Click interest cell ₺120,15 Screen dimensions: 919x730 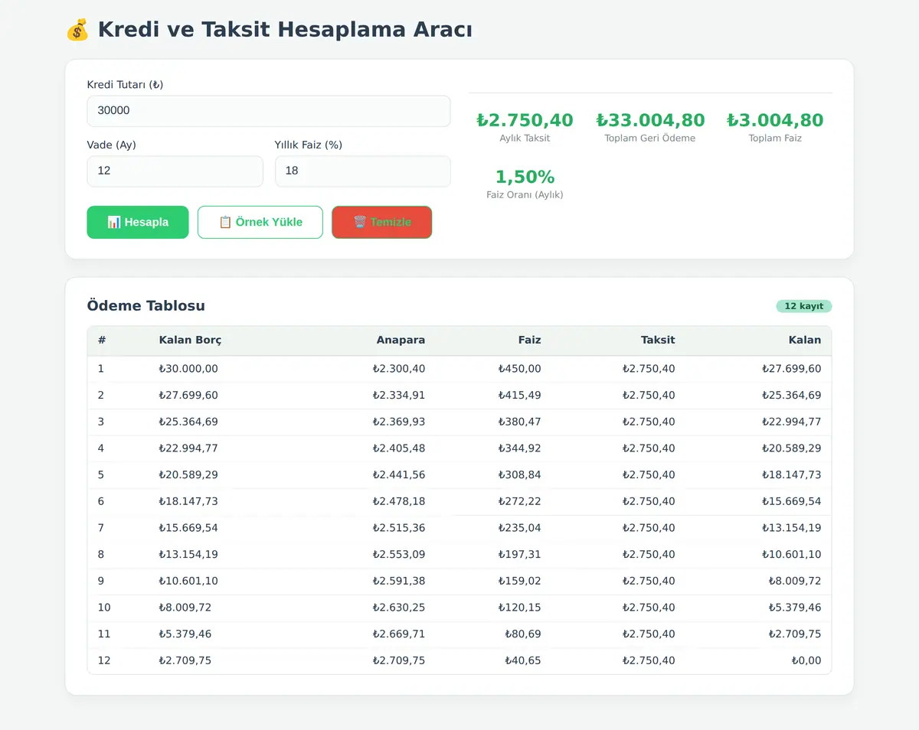click(520, 608)
